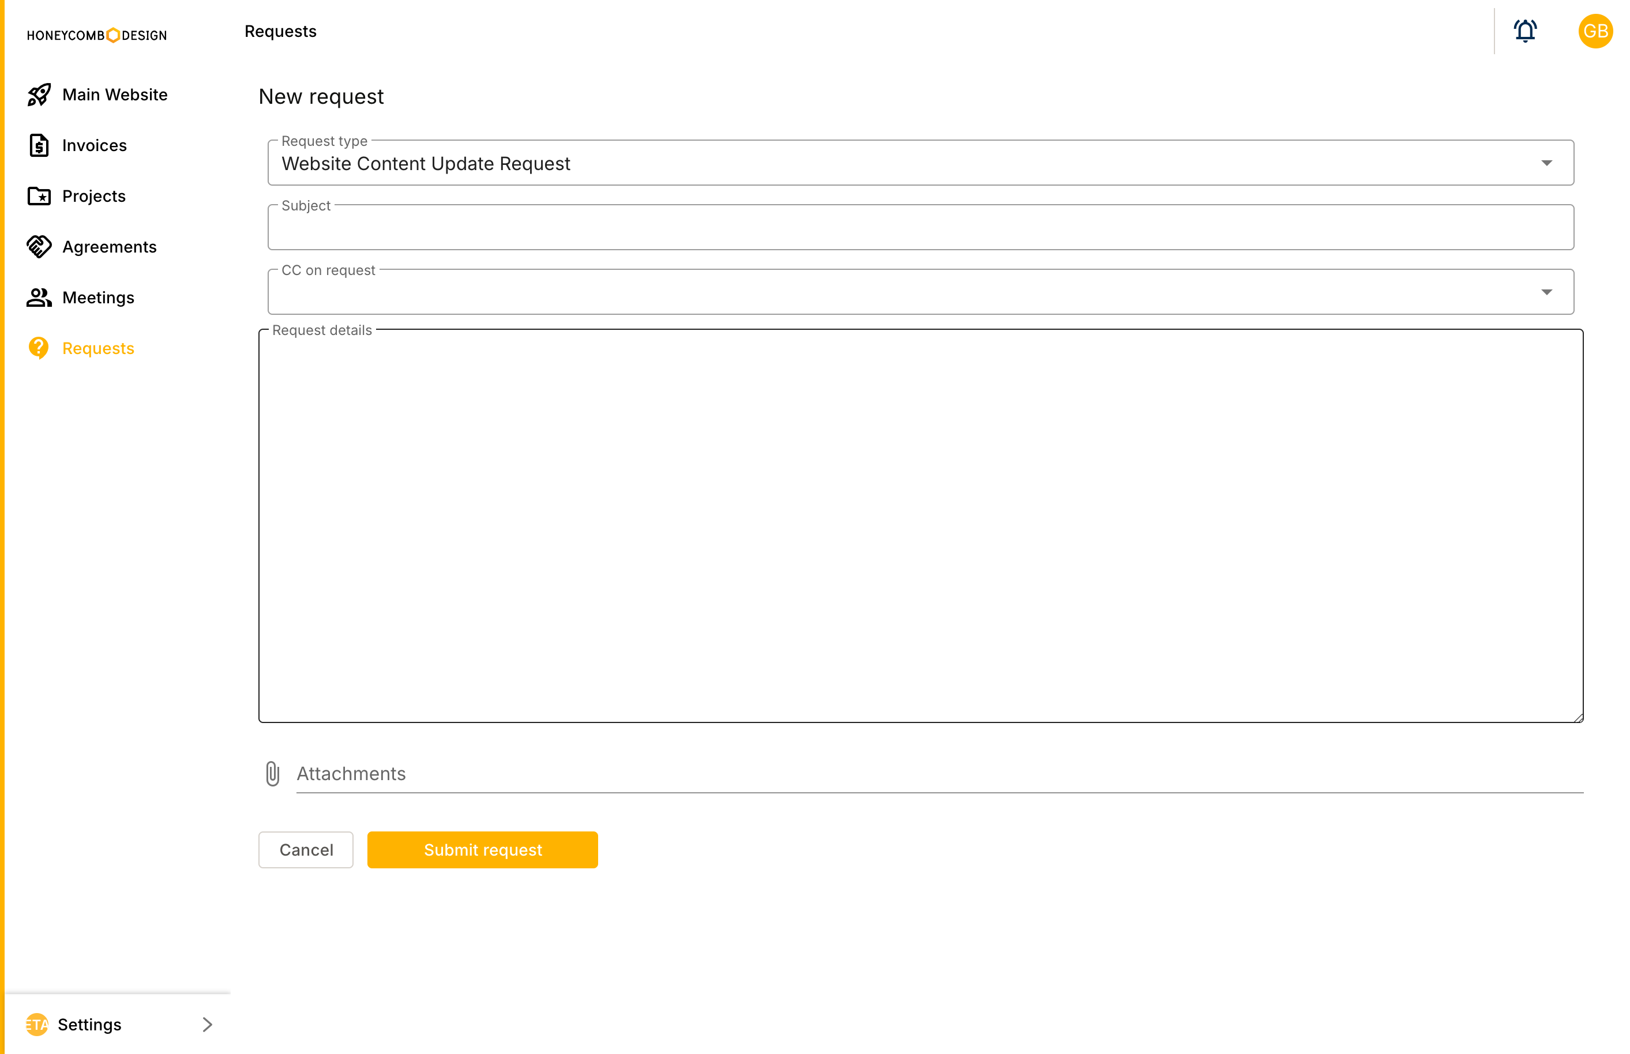Click the Attachments field
Screen dimensions: 1630x1054
(940, 773)
